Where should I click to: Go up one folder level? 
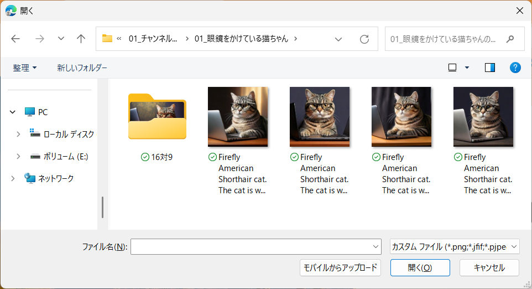pyautogui.click(x=81, y=39)
